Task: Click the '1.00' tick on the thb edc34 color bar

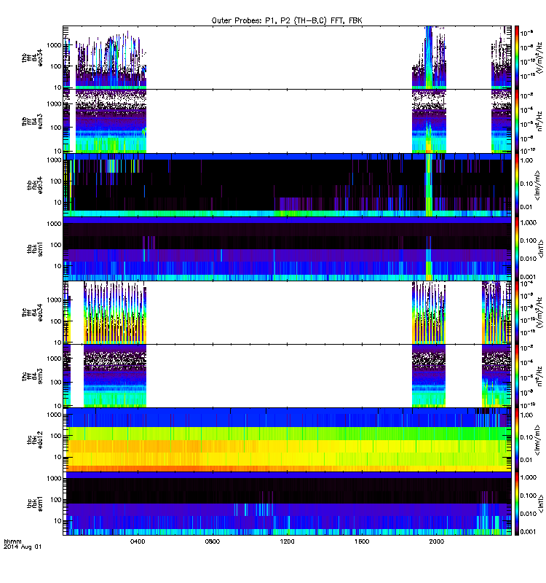Action: [x=526, y=160]
